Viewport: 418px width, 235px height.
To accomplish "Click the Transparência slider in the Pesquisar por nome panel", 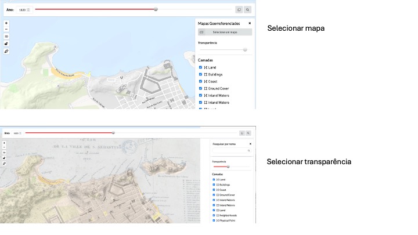I will [228, 167].
